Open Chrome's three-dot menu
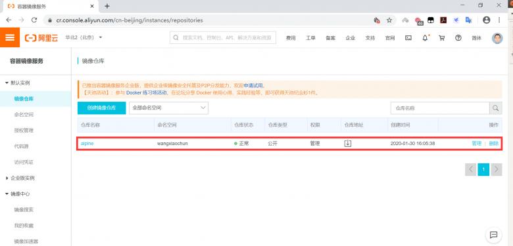 coord(499,20)
